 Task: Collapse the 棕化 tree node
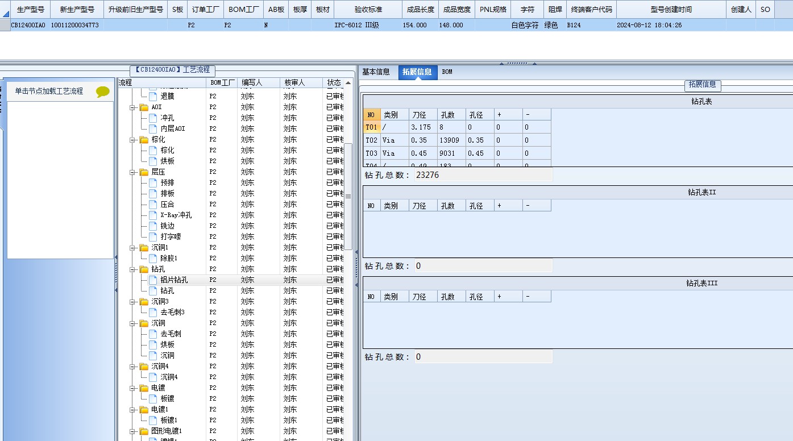[133, 140]
